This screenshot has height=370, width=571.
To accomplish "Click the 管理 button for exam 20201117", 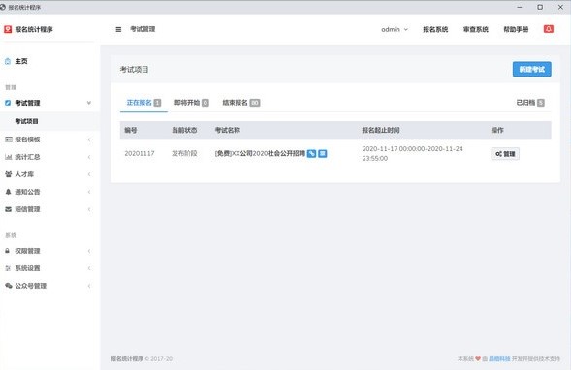I will coord(505,154).
